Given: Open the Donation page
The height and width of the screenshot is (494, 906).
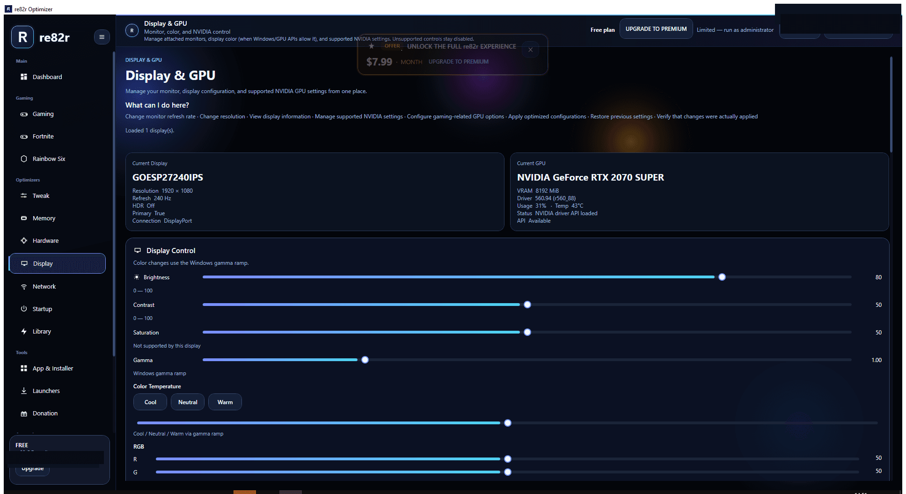Looking at the screenshot, I should pos(57,414).
